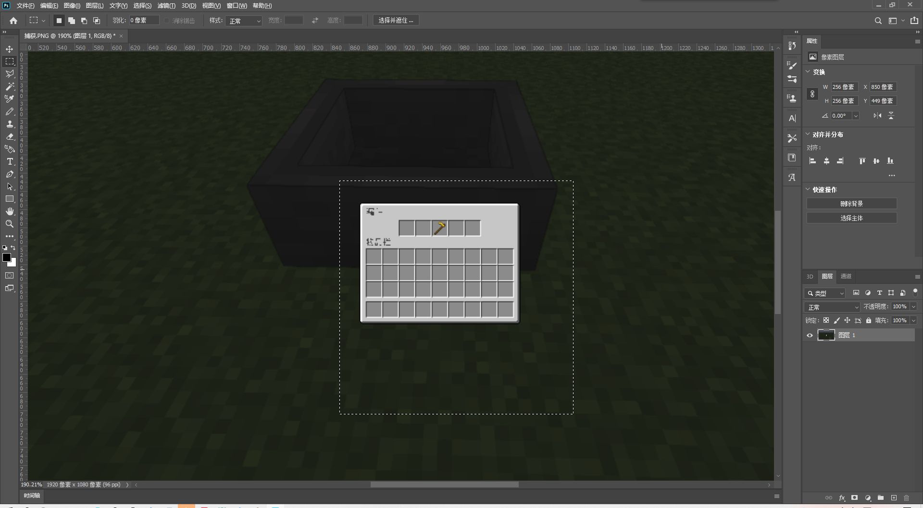Toggle Quick Mask mode icon
This screenshot has width=923, height=508.
pyautogui.click(x=9, y=276)
